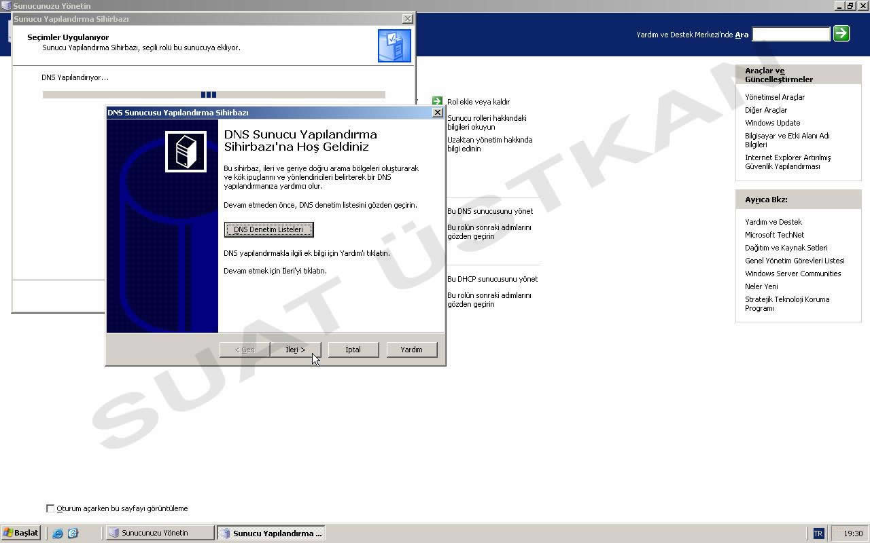Open Microsoft TechNet link
The width and height of the screenshot is (870, 543).
click(774, 235)
